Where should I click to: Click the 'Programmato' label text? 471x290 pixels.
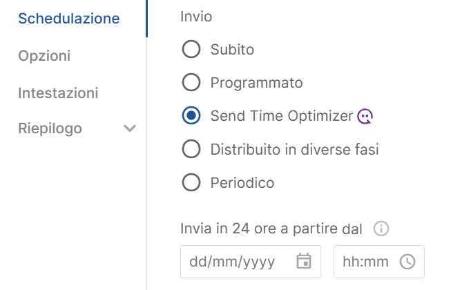[256, 83]
